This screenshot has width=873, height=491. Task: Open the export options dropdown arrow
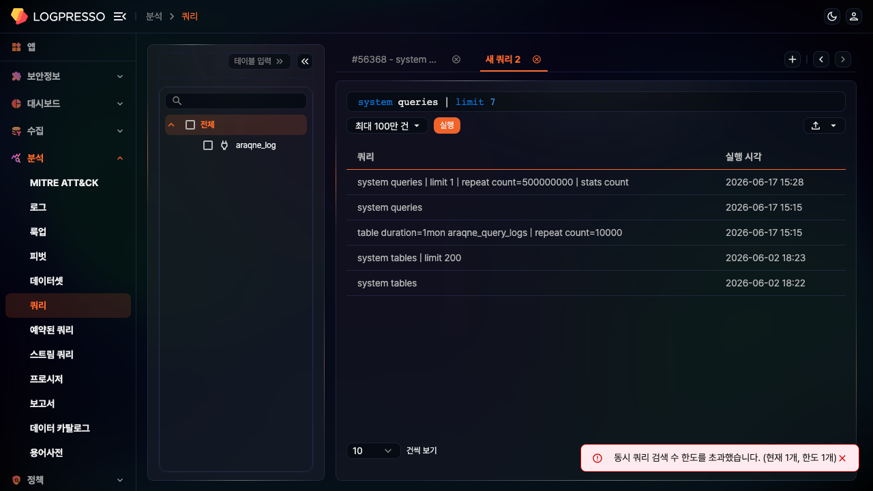click(x=833, y=125)
